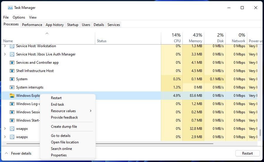Click the horizontal scrollbar at bottom
The height and width of the screenshot is (162, 264).
(110, 144)
